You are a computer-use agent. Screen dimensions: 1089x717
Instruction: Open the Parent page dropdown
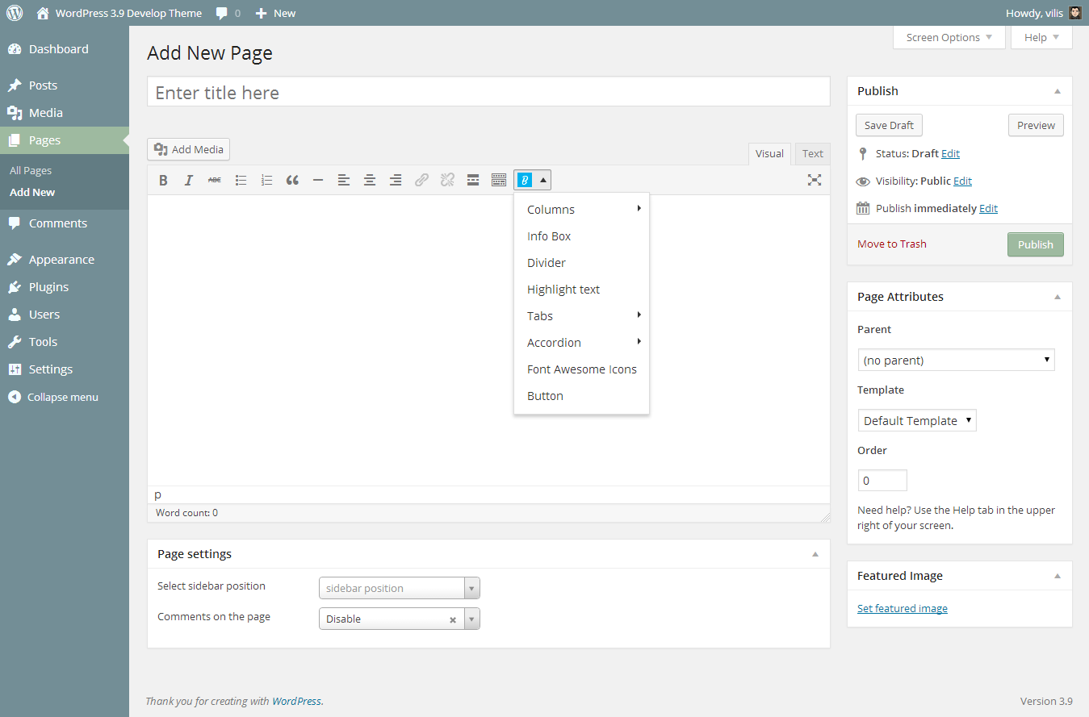coord(956,360)
